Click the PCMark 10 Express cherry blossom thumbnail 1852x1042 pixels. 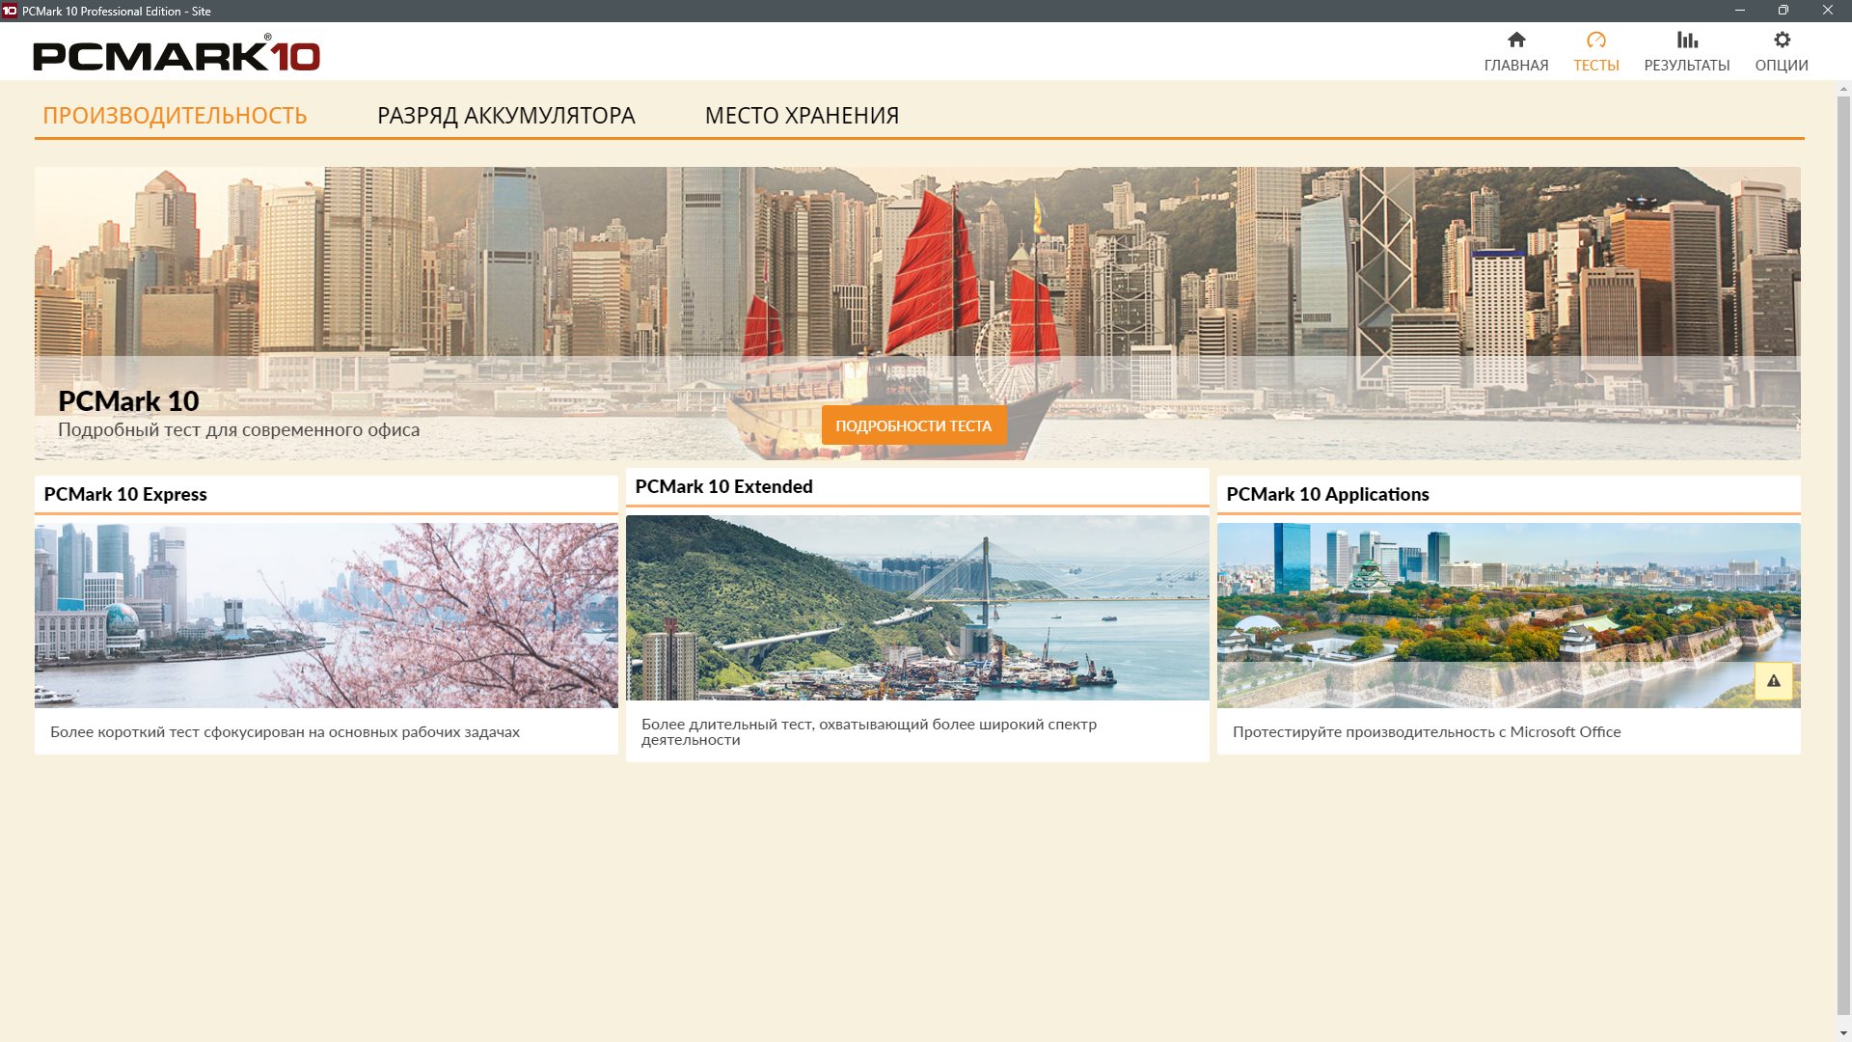click(x=326, y=616)
